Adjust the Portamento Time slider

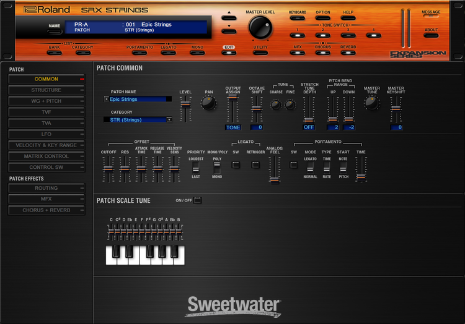click(x=361, y=177)
